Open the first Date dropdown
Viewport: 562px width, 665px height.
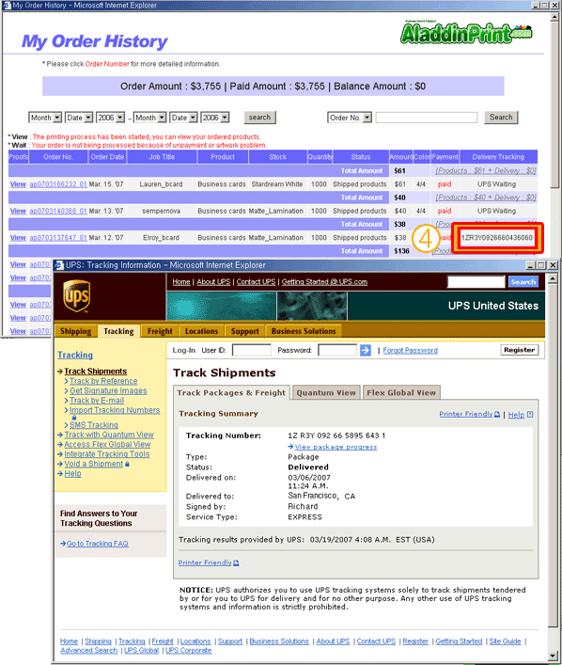tap(88, 118)
